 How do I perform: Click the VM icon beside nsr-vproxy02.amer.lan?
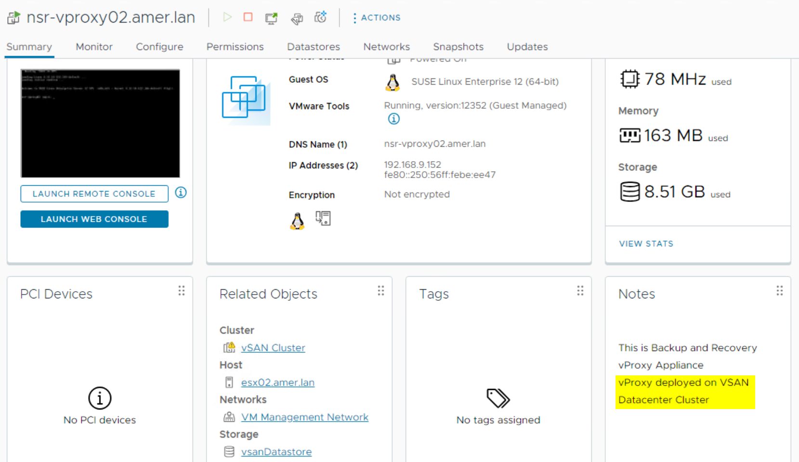click(x=13, y=17)
